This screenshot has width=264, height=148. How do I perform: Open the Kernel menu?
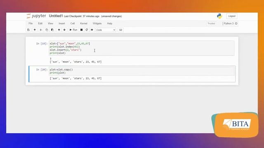[x=84, y=23]
